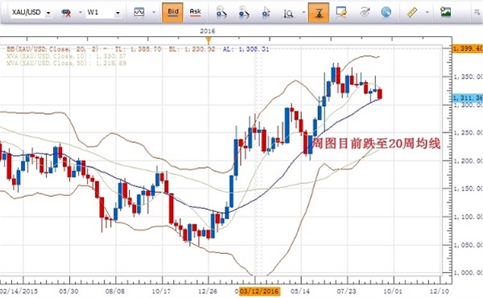Click the 10/17 date axis label
Viewport: 483px width, 298px height.
[161, 291]
